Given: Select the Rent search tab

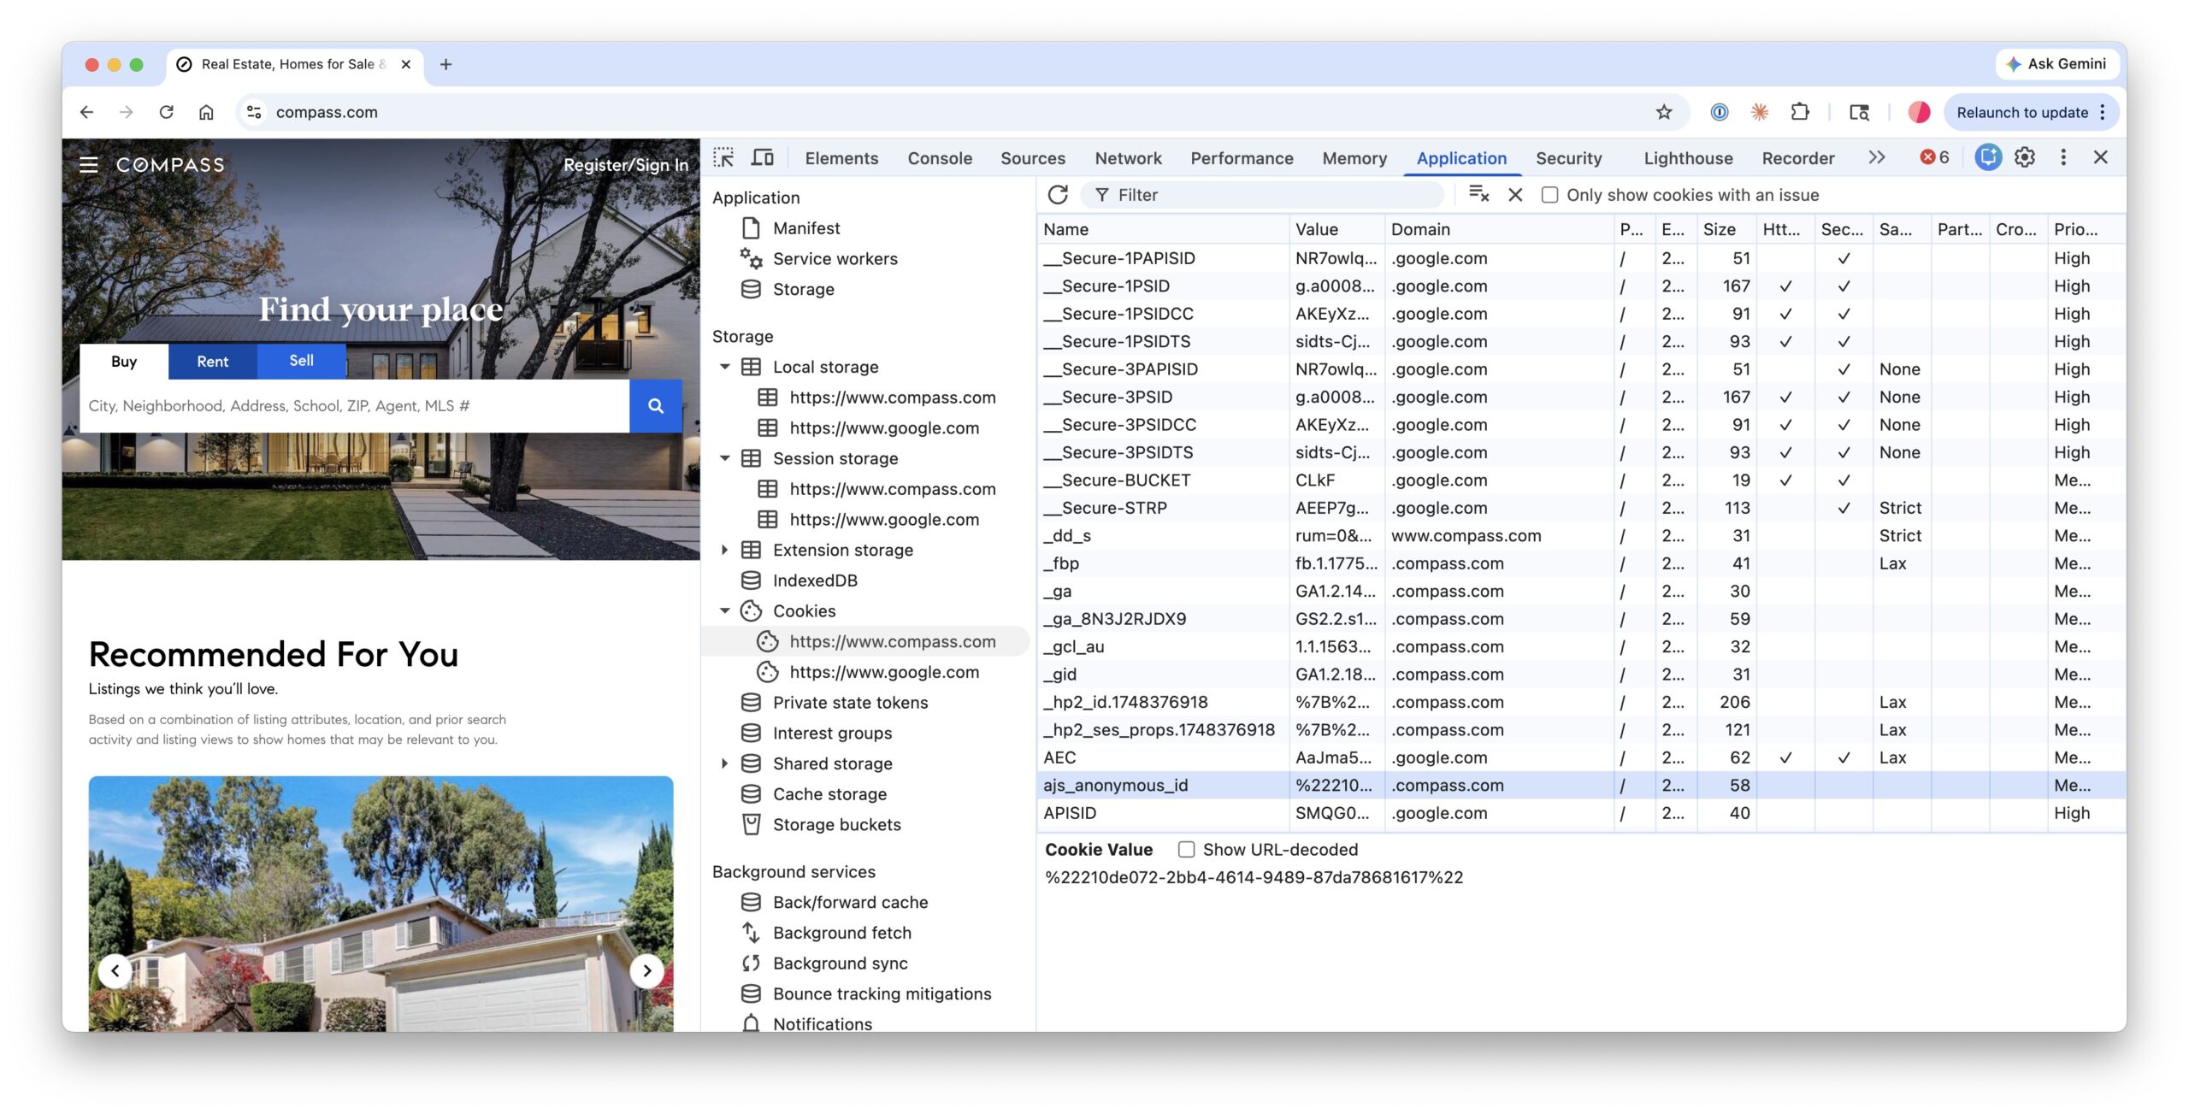Looking at the screenshot, I should pyautogui.click(x=212, y=362).
